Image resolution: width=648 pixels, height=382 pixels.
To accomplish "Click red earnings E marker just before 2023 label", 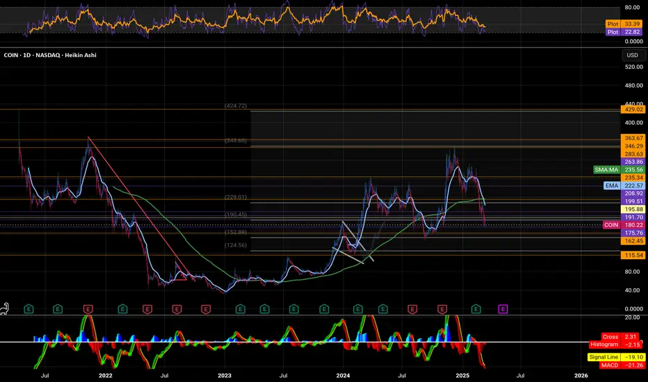I will point(206,309).
